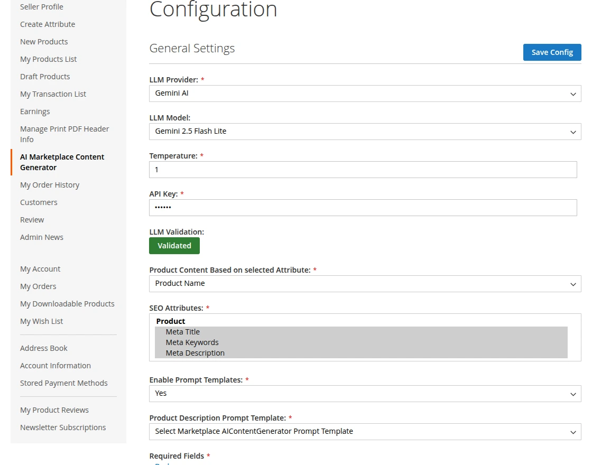Open My Transaction List
The width and height of the screenshot is (592, 465).
tap(53, 94)
